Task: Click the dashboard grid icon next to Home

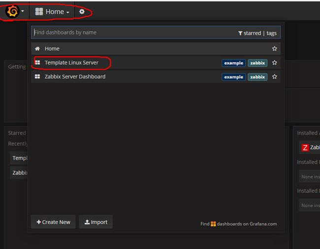Action: tap(39, 12)
